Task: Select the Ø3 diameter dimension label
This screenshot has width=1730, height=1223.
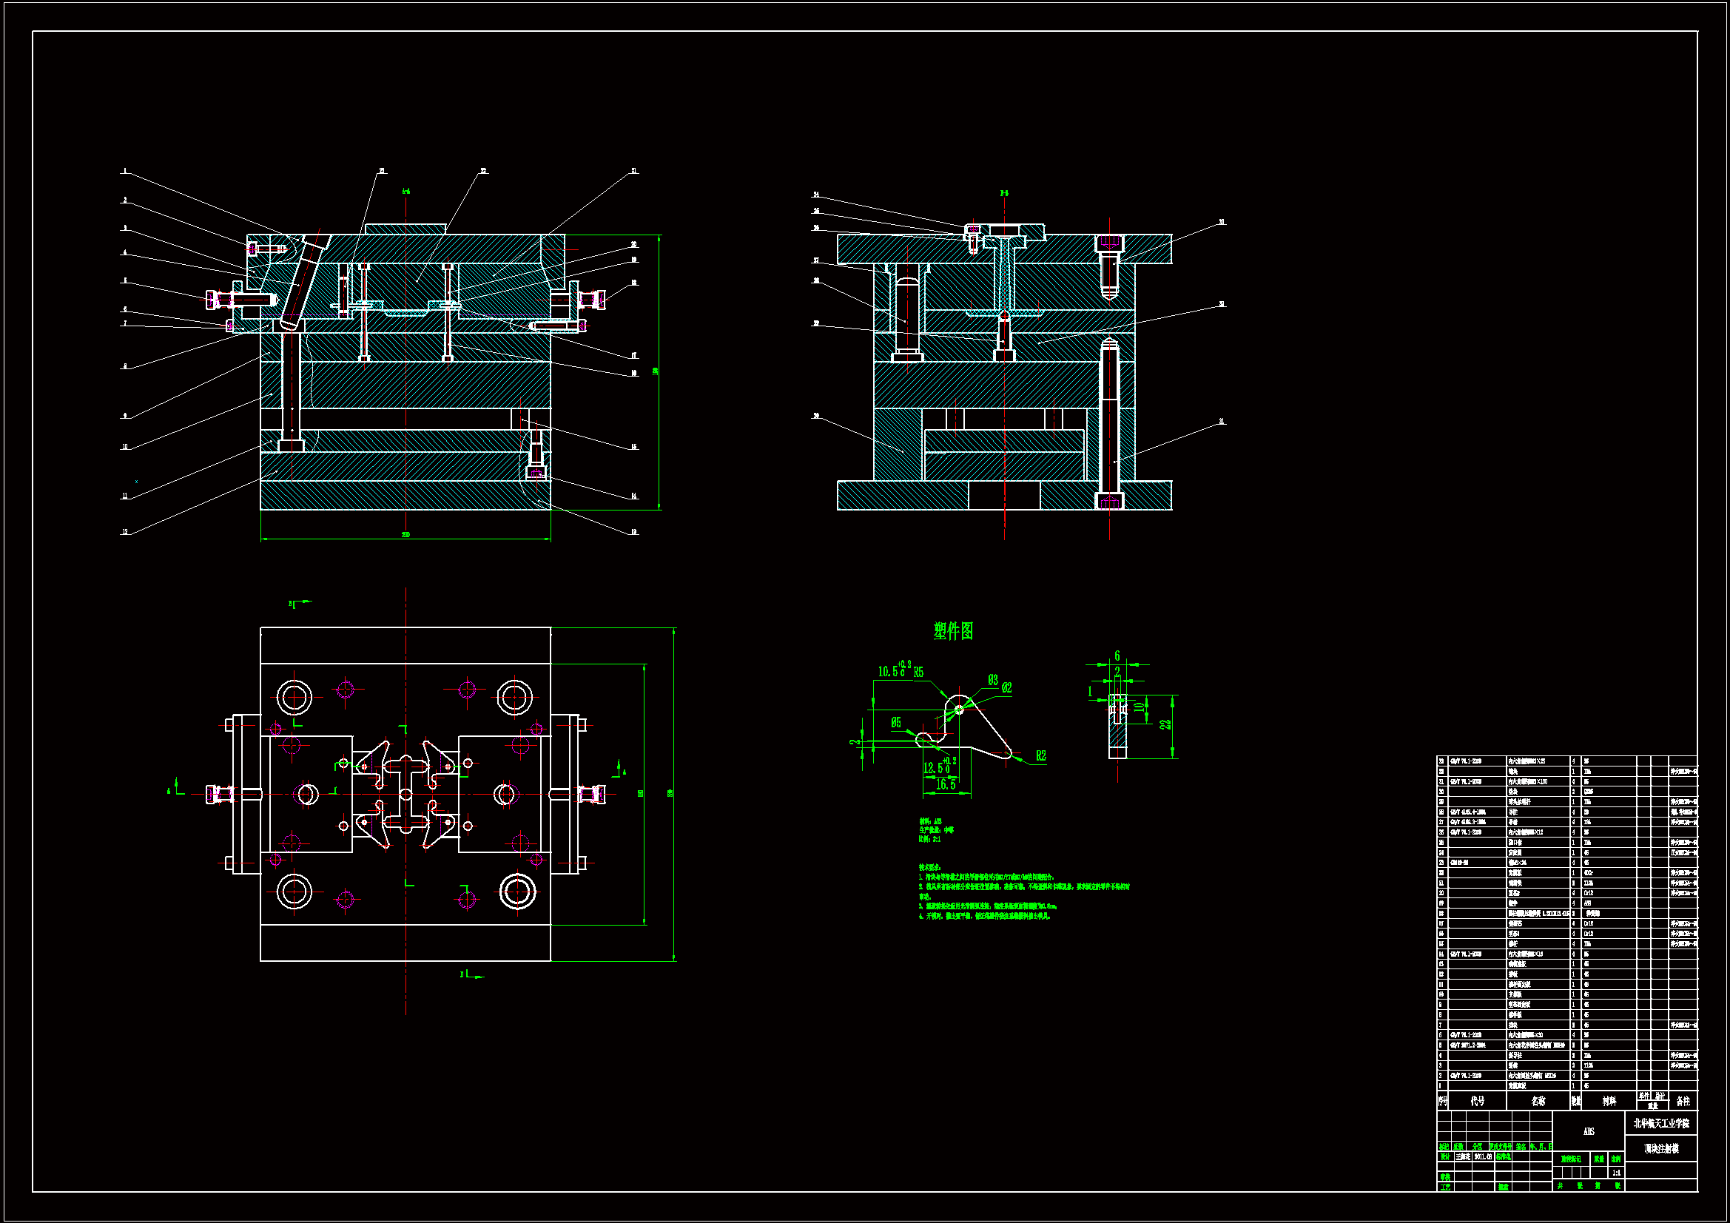Action: (x=993, y=680)
